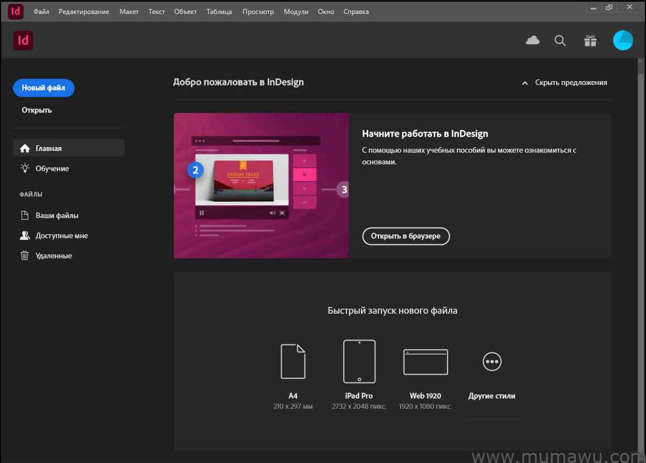Open the Главная home icon
Screen dimensions: 646x463
[x=25, y=148]
